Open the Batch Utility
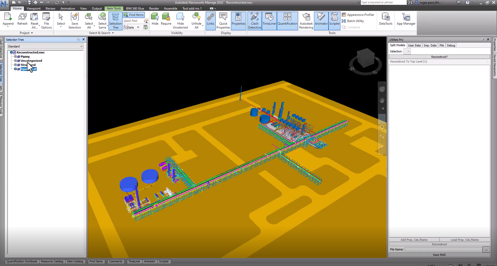Image resolution: width=497 pixels, height=266 pixels. coord(353,21)
